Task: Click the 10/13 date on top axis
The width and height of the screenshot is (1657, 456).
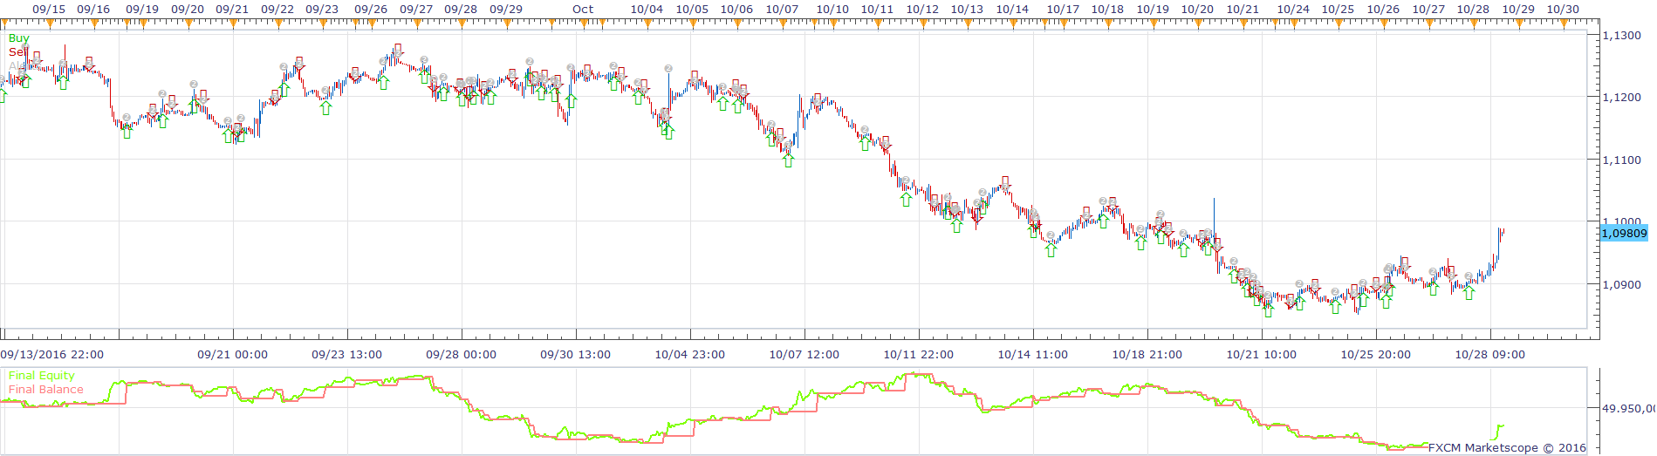Action: tap(967, 10)
